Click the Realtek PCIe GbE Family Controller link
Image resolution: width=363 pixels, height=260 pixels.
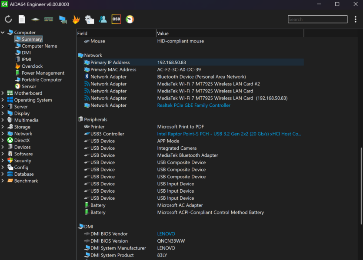pos(194,105)
